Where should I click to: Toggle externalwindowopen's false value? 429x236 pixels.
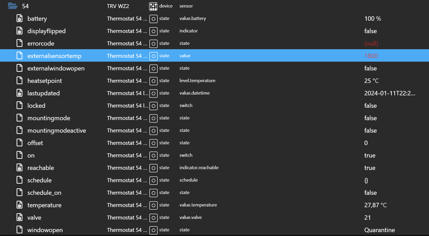370,68
